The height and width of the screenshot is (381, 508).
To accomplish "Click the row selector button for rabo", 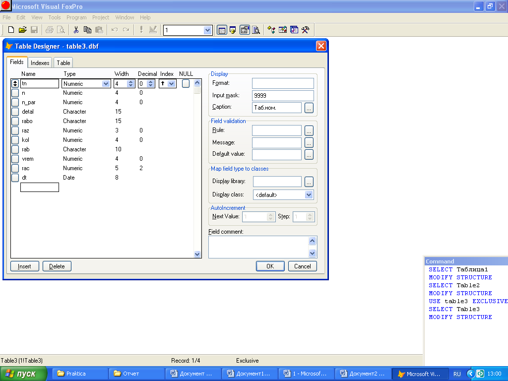I will pyautogui.click(x=15, y=121).
